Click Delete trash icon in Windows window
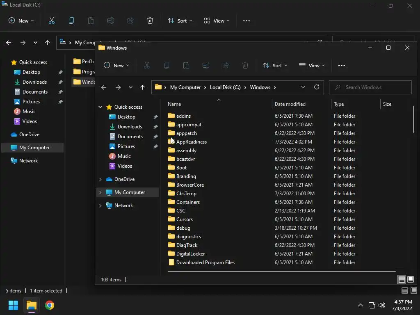This screenshot has width=420, height=315. pos(245,65)
